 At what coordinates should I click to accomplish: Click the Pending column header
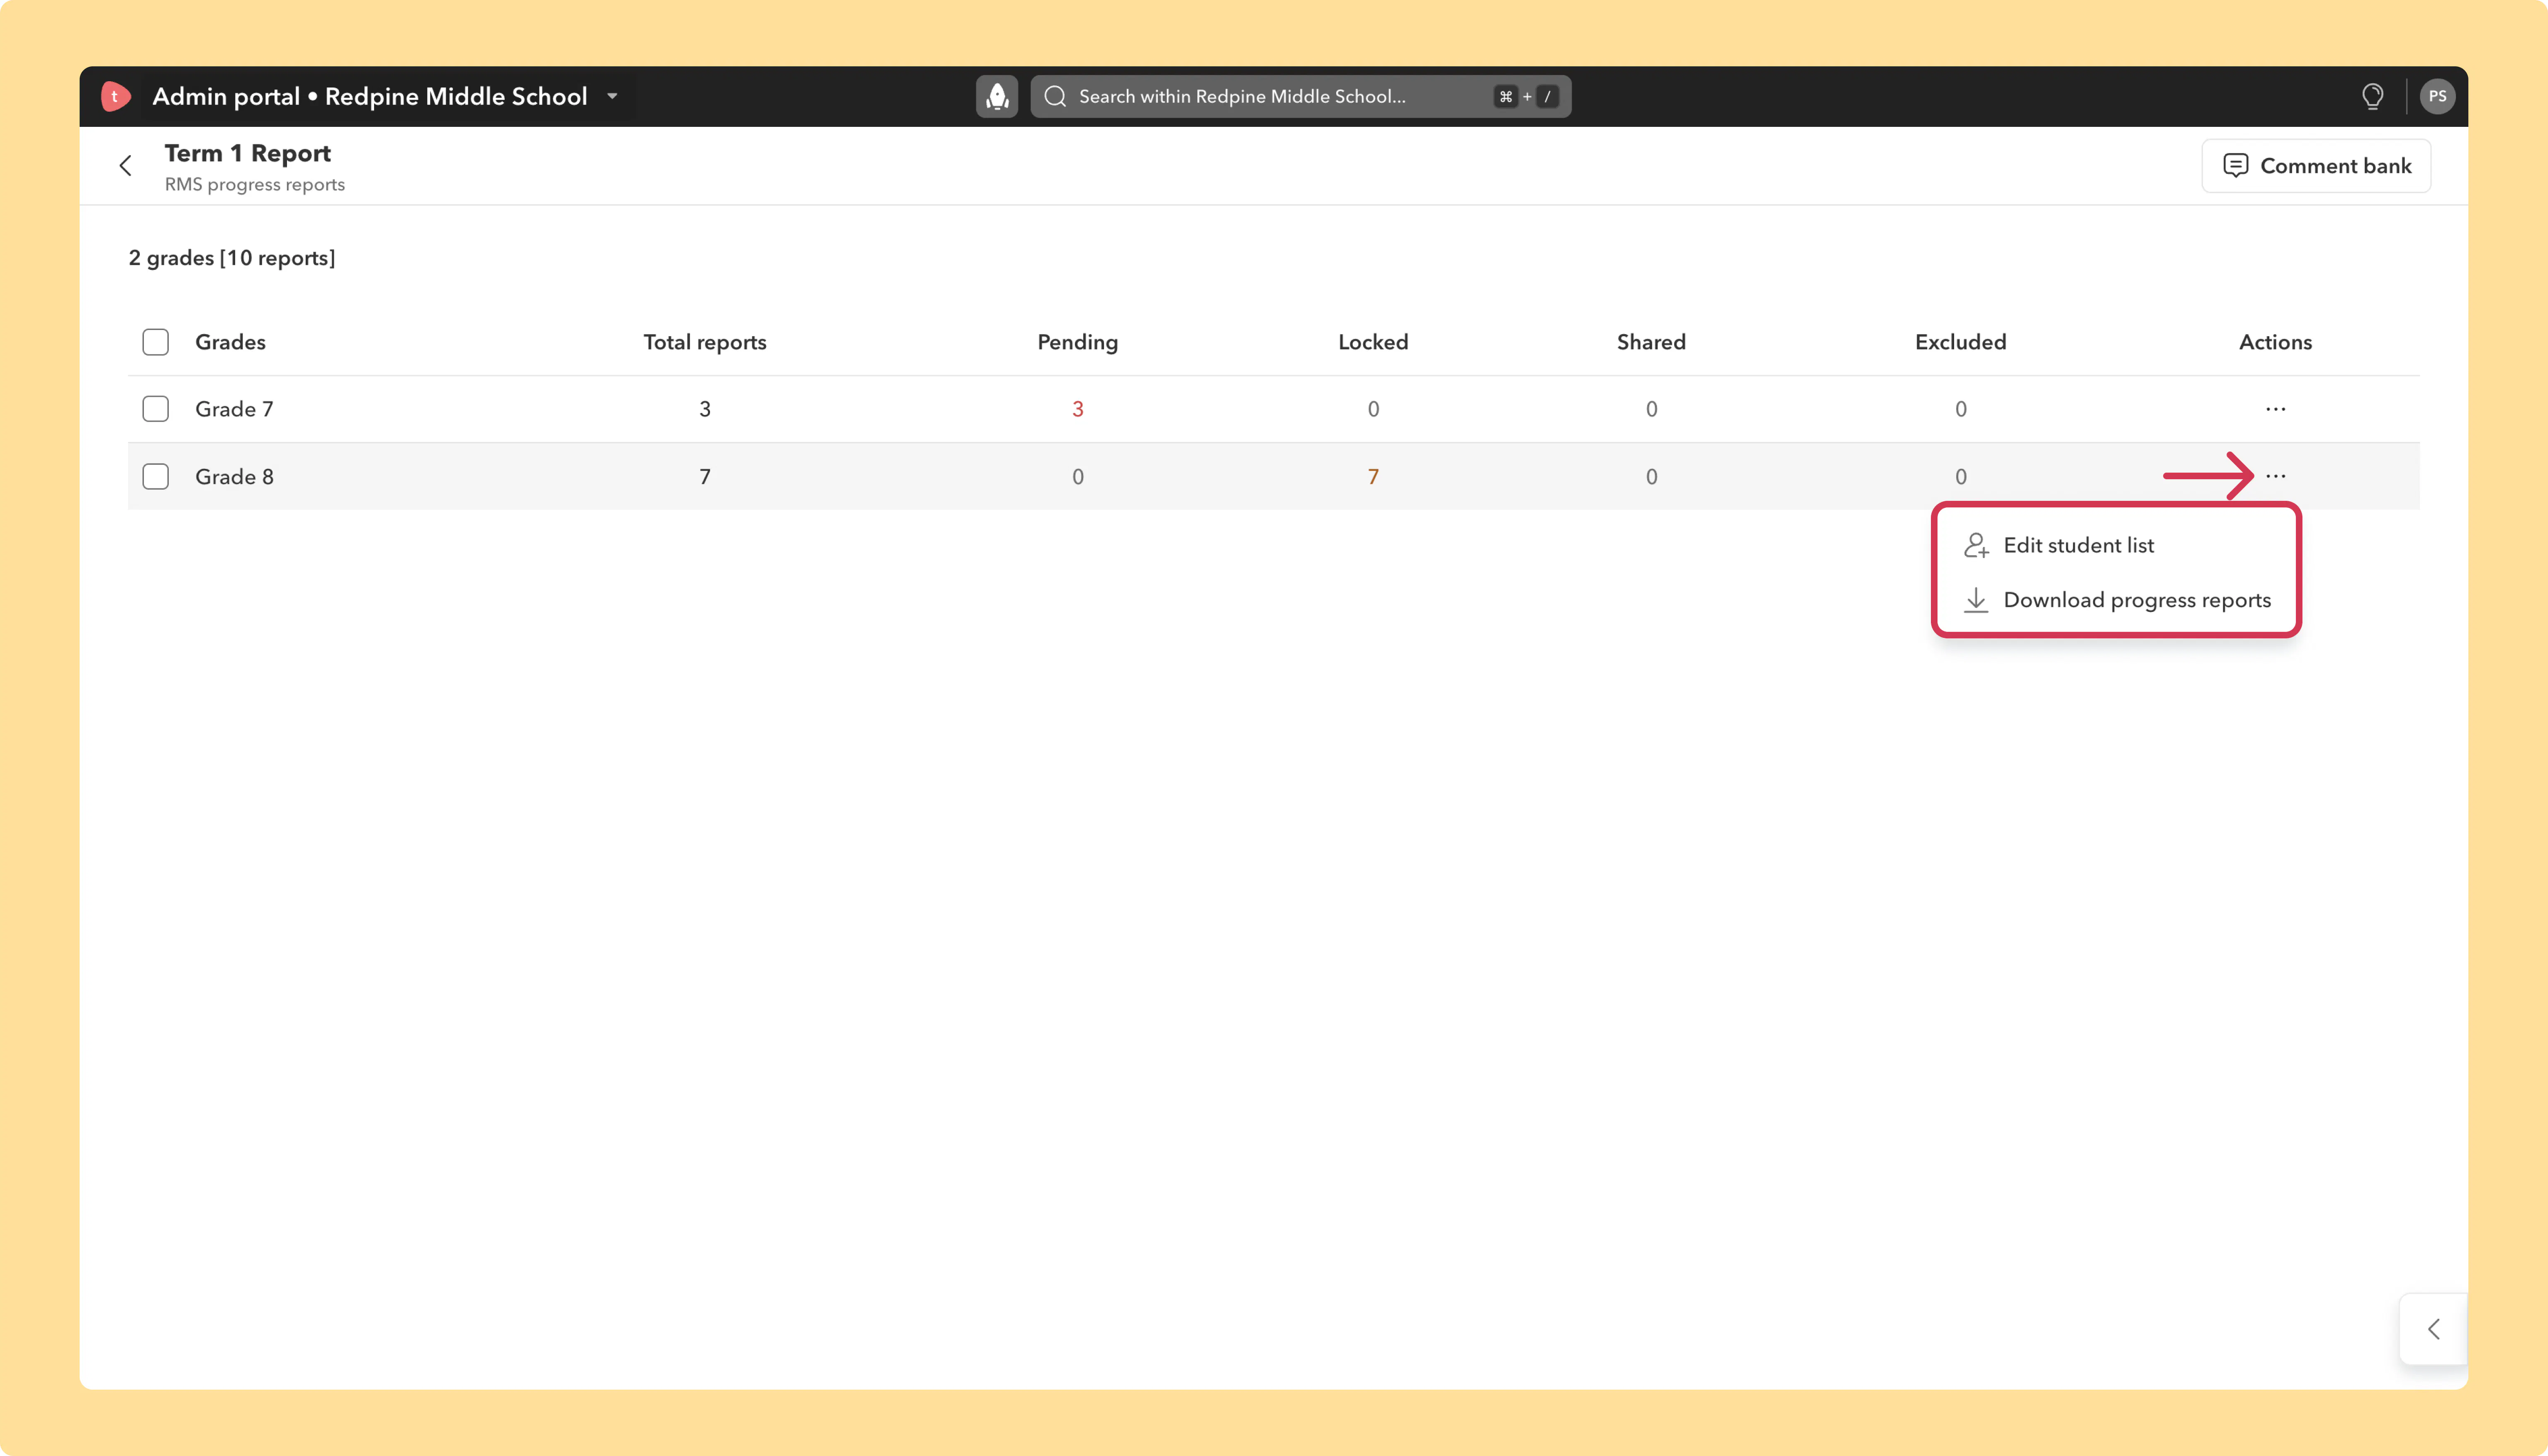click(x=1078, y=342)
